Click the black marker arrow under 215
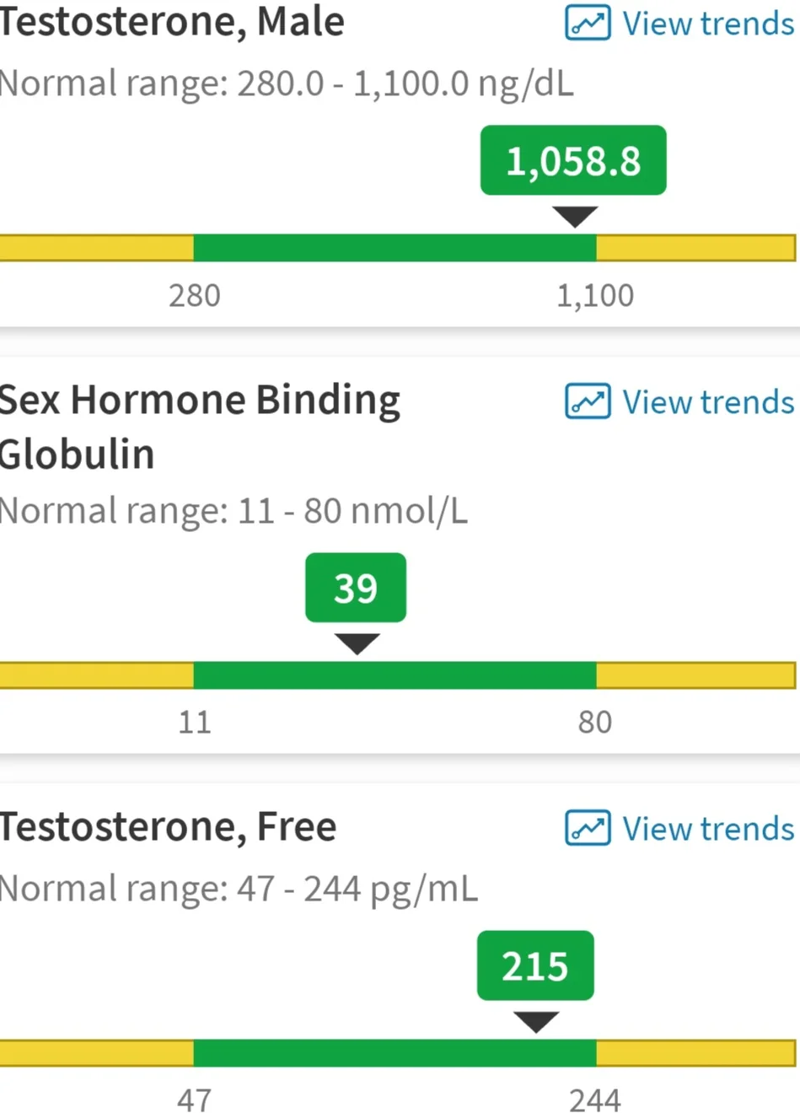Screen dimensions: 800x1113 click(x=536, y=1022)
